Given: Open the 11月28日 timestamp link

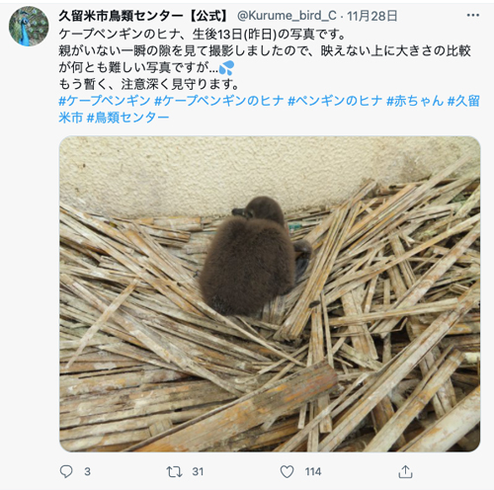Looking at the screenshot, I should 372,16.
